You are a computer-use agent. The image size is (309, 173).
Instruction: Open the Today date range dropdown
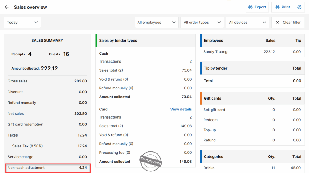coord(22,22)
